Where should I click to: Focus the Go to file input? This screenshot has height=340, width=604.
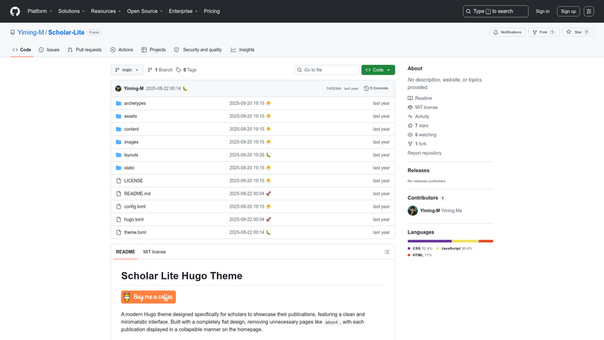[x=326, y=70]
